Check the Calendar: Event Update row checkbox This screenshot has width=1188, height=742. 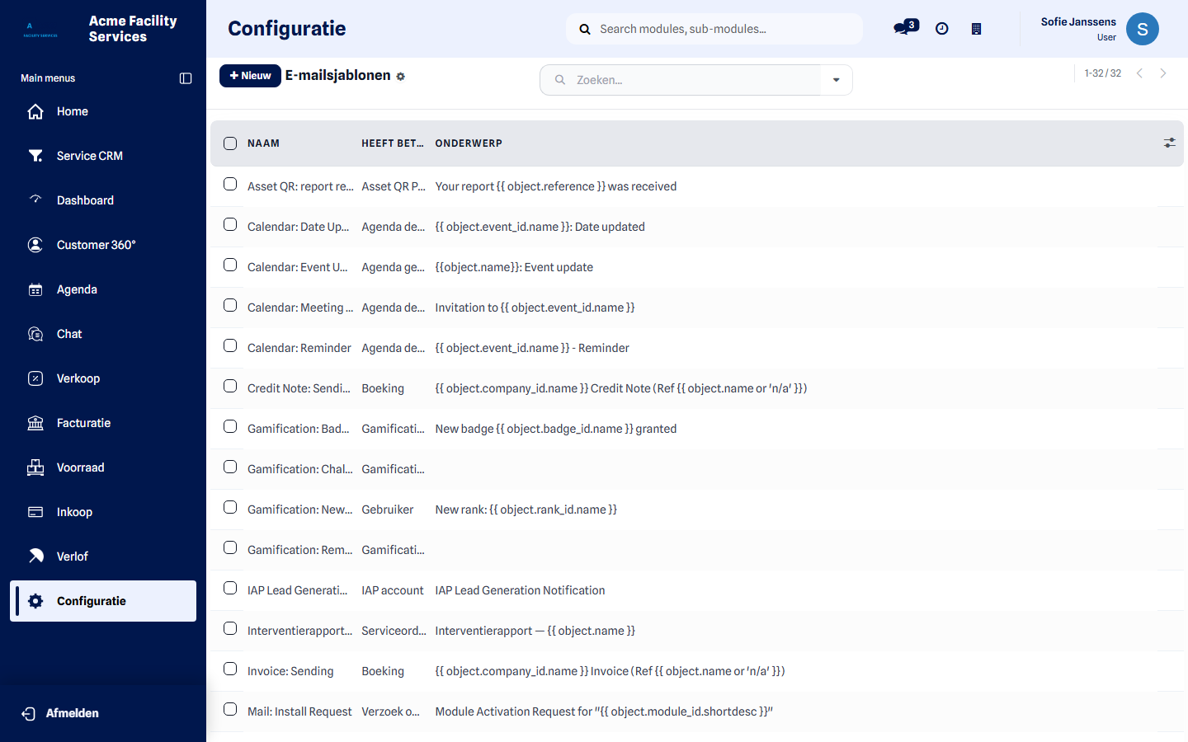(230, 265)
